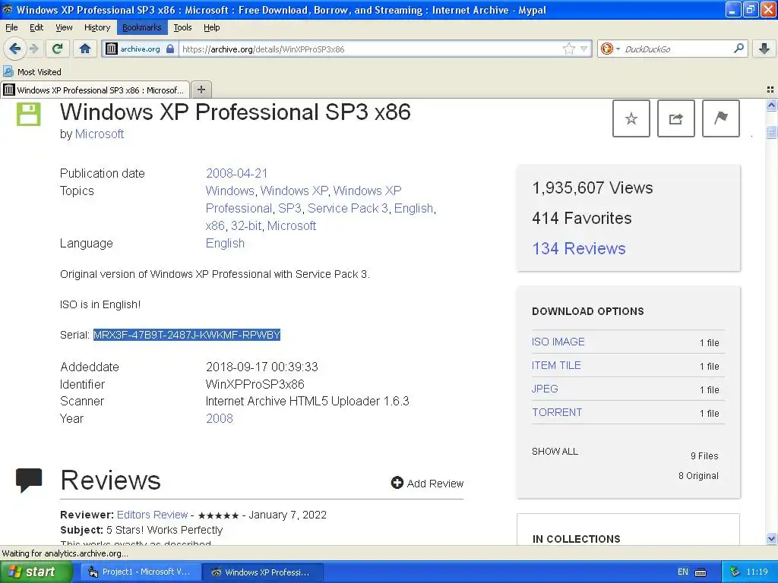Open the browser home page
778x583 pixels.
85,49
